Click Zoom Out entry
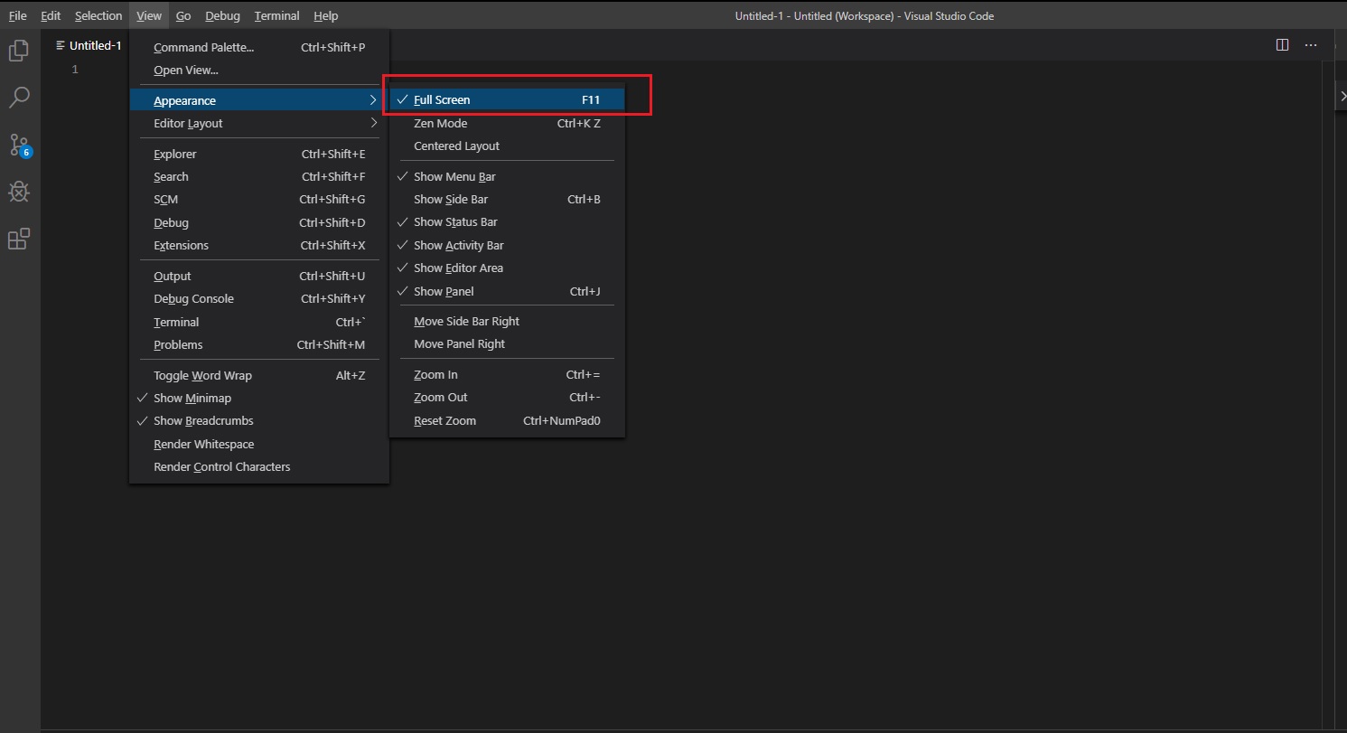Image resolution: width=1347 pixels, height=733 pixels. point(507,398)
